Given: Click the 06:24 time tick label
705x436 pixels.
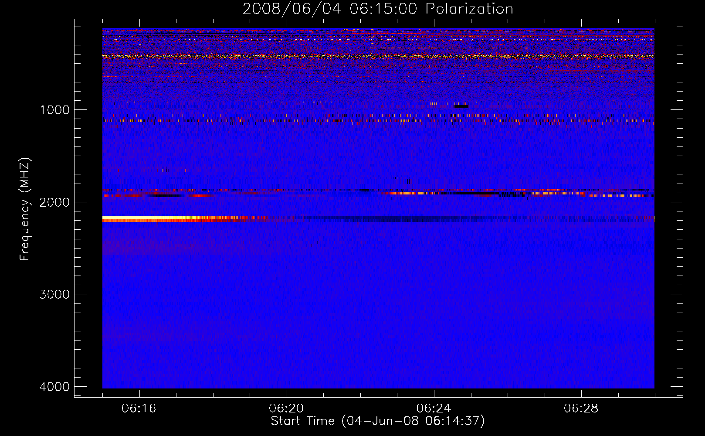Looking at the screenshot, I should (434, 409).
